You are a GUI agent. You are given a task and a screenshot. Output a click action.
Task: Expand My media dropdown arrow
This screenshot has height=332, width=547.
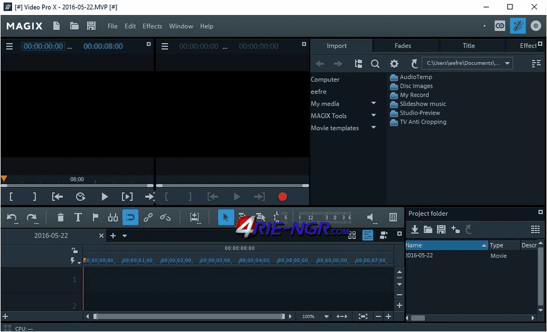(374, 104)
